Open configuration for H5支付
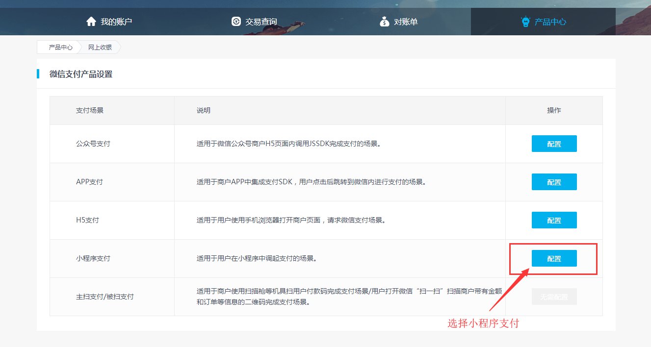This screenshot has height=347, width=651. (x=554, y=221)
